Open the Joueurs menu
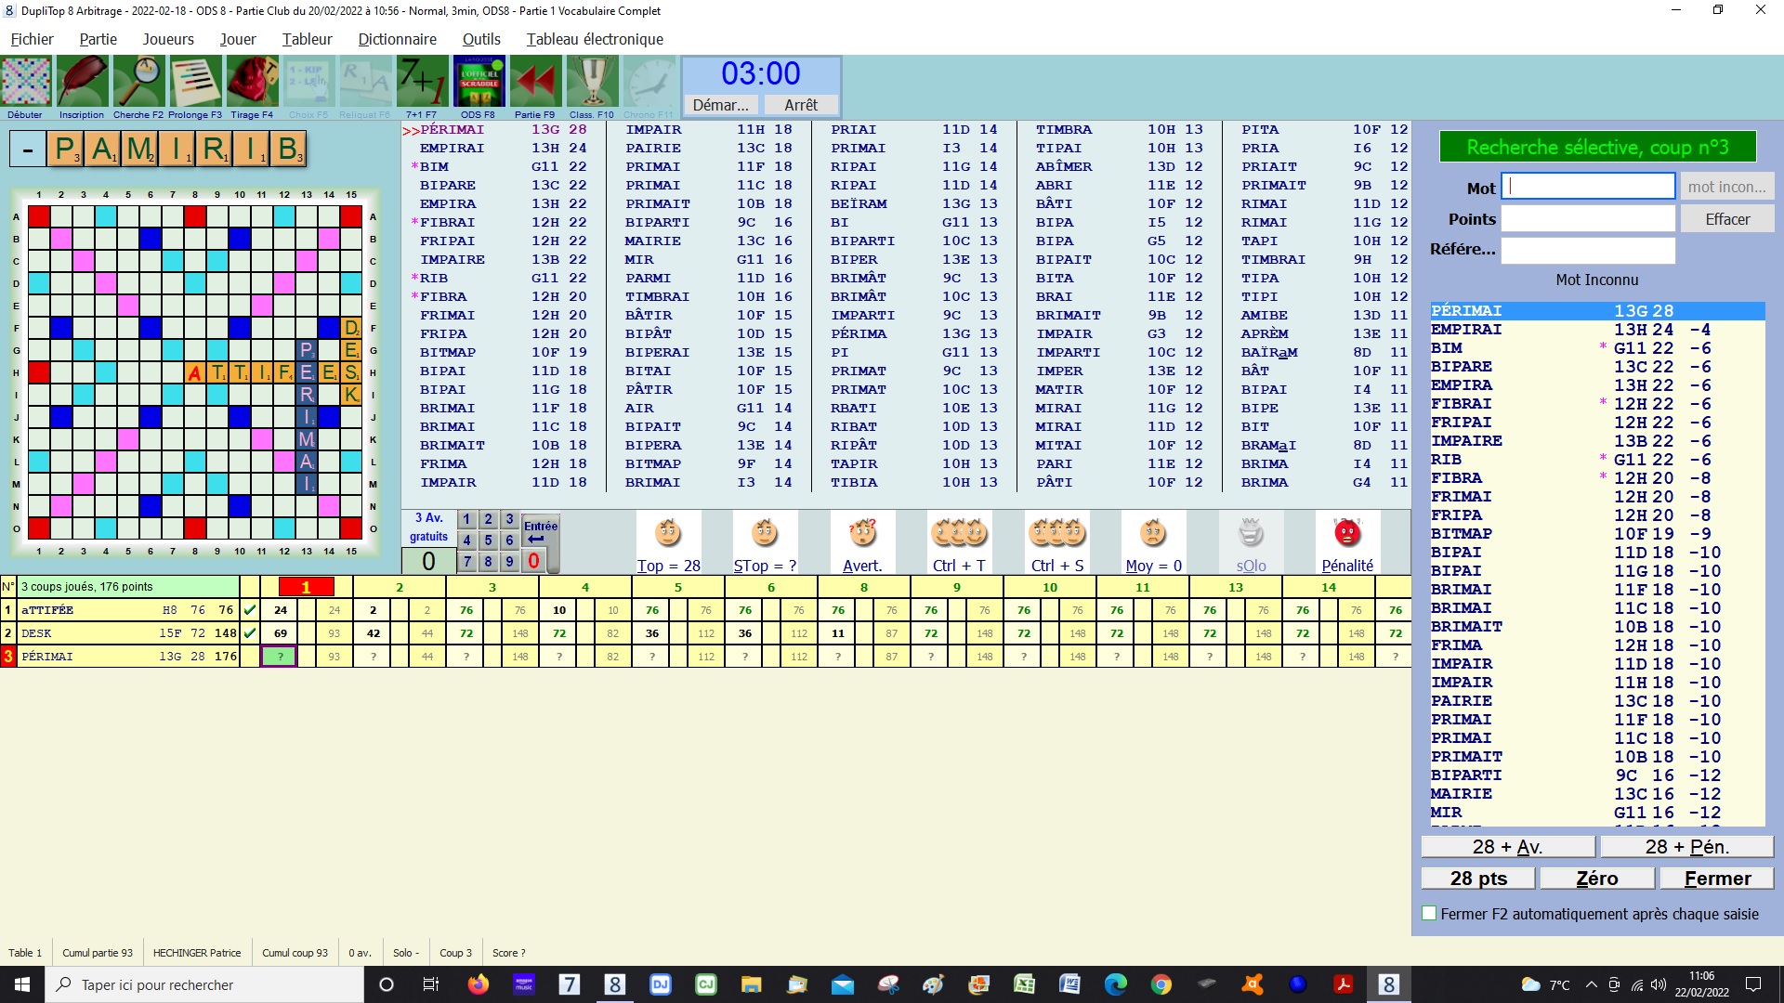This screenshot has width=1784, height=1003. 168,39
